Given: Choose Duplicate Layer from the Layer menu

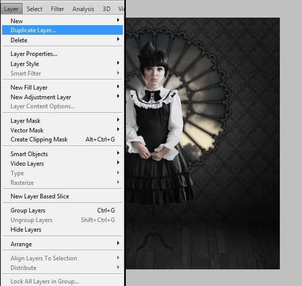Looking at the screenshot, I should click(33, 30).
